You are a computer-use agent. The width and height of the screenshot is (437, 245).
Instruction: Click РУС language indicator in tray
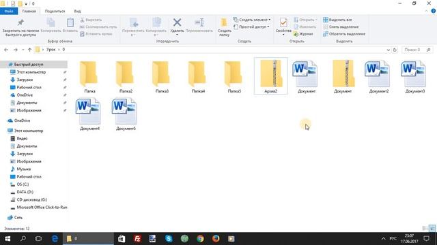pos(393,239)
